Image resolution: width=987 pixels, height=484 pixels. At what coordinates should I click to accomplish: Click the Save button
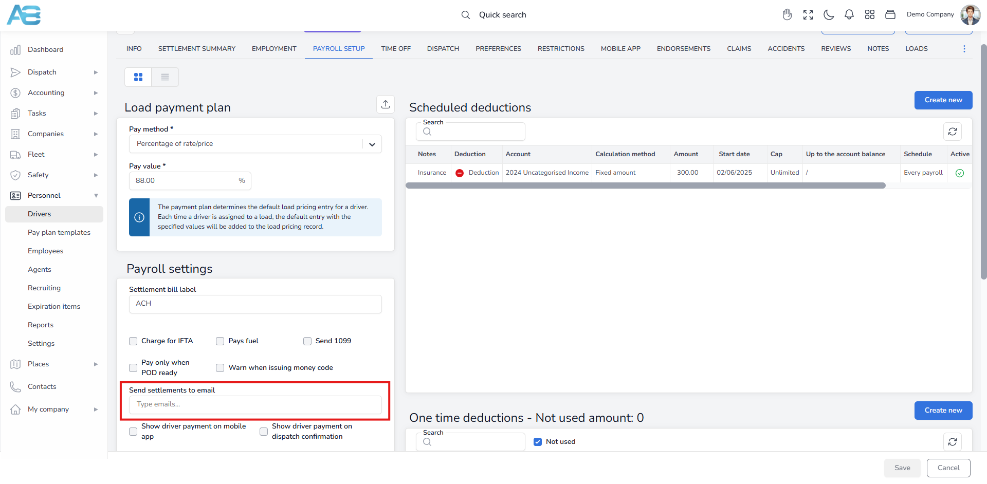click(902, 468)
